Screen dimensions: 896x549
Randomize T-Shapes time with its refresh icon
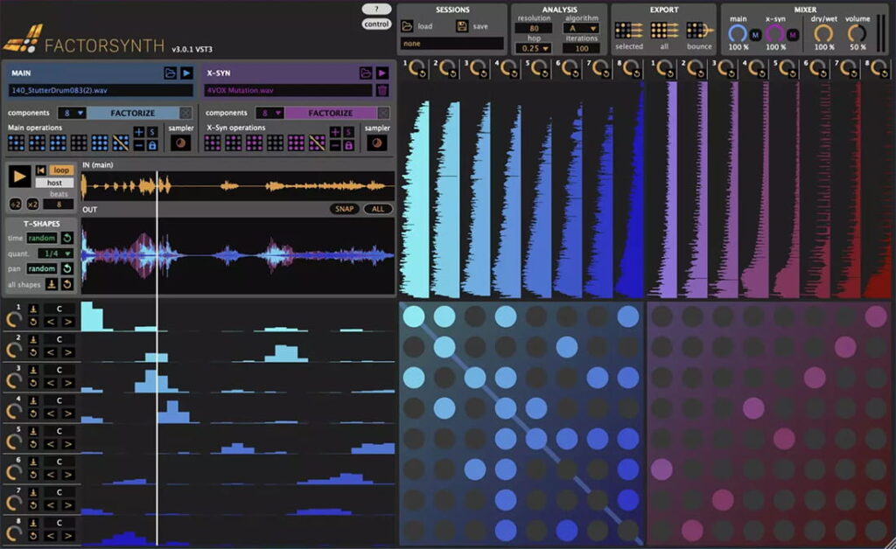tap(66, 238)
